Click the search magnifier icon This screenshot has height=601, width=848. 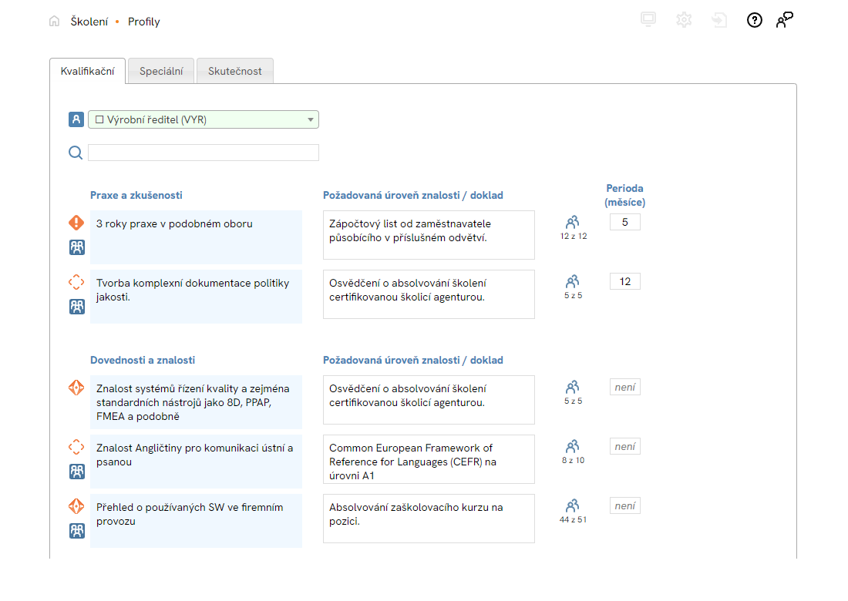tap(76, 153)
